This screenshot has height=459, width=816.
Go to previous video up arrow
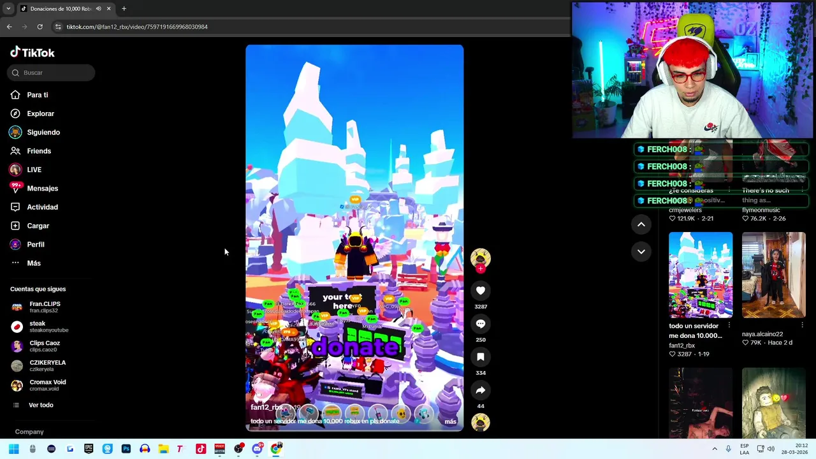(641, 224)
